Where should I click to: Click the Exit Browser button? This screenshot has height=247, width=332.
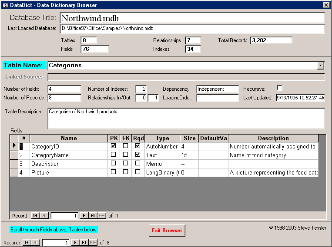[167, 231]
